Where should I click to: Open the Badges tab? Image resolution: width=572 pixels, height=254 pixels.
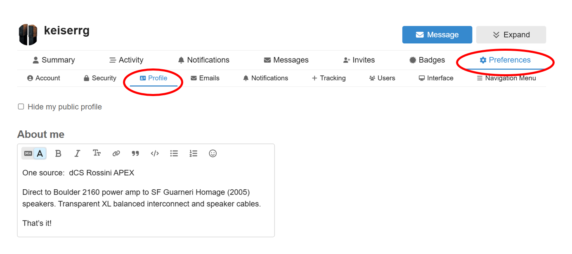[x=427, y=60]
